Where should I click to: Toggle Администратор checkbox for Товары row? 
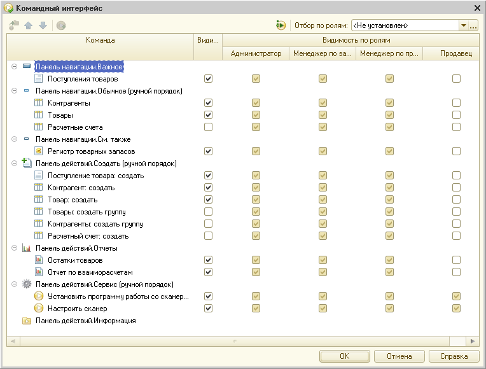(x=256, y=115)
